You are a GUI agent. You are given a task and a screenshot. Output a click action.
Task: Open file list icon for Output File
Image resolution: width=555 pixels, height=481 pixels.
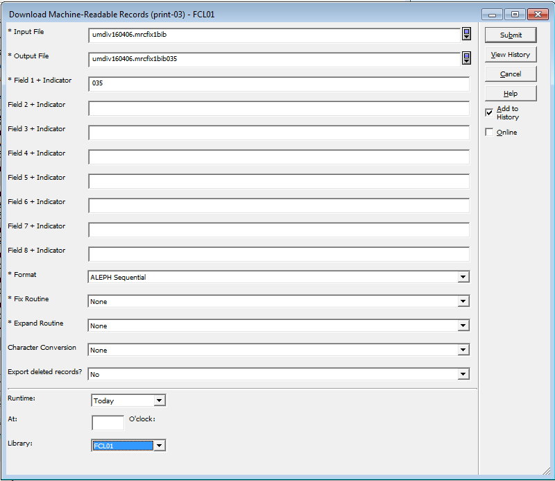[x=467, y=58]
